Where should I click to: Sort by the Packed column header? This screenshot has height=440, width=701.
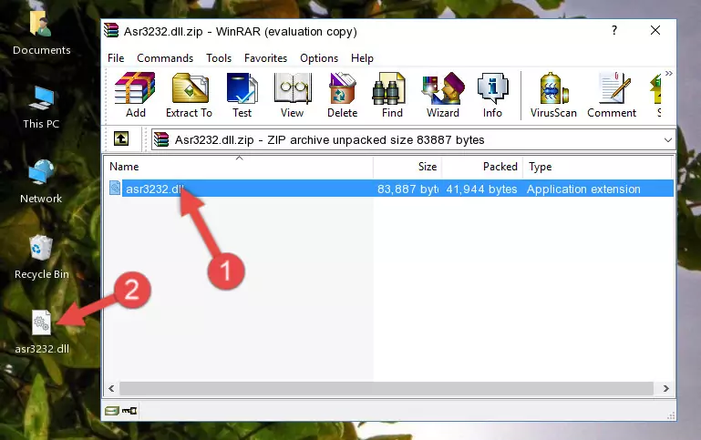482,167
